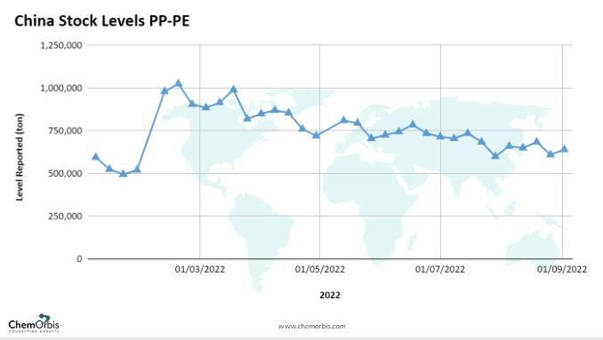Click the Level Reported (ton) axis title
The image size is (603, 340).
(20, 157)
